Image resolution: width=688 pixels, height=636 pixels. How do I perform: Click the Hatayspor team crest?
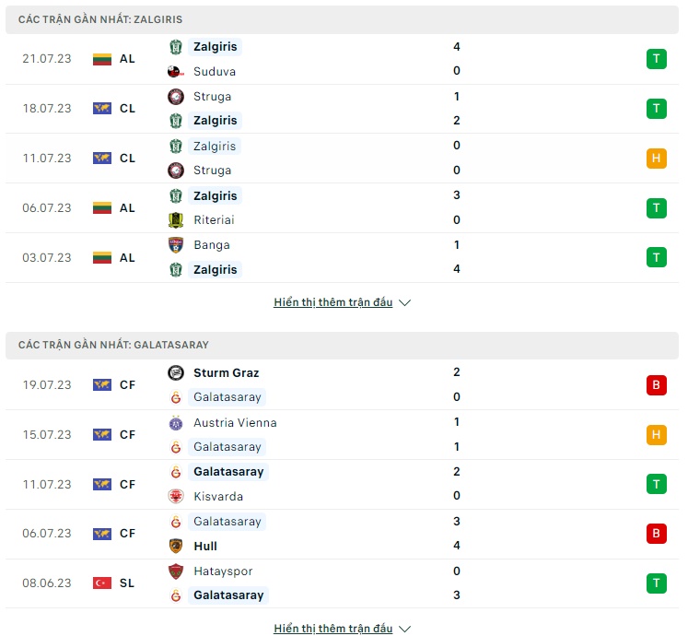(x=176, y=571)
